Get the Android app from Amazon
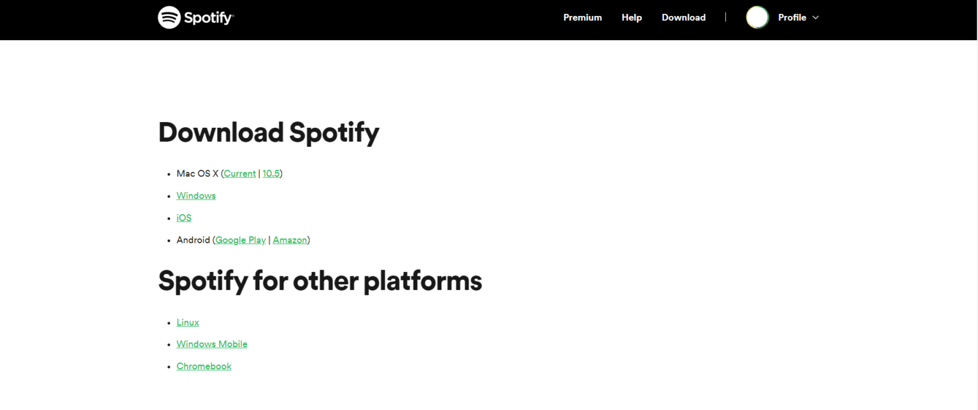978x410 pixels. [x=290, y=240]
